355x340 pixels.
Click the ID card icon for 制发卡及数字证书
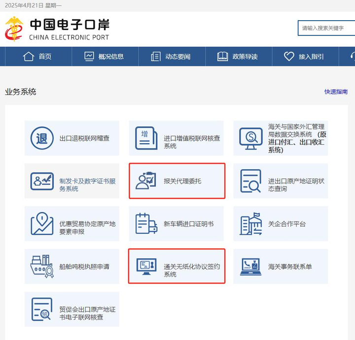click(x=42, y=181)
